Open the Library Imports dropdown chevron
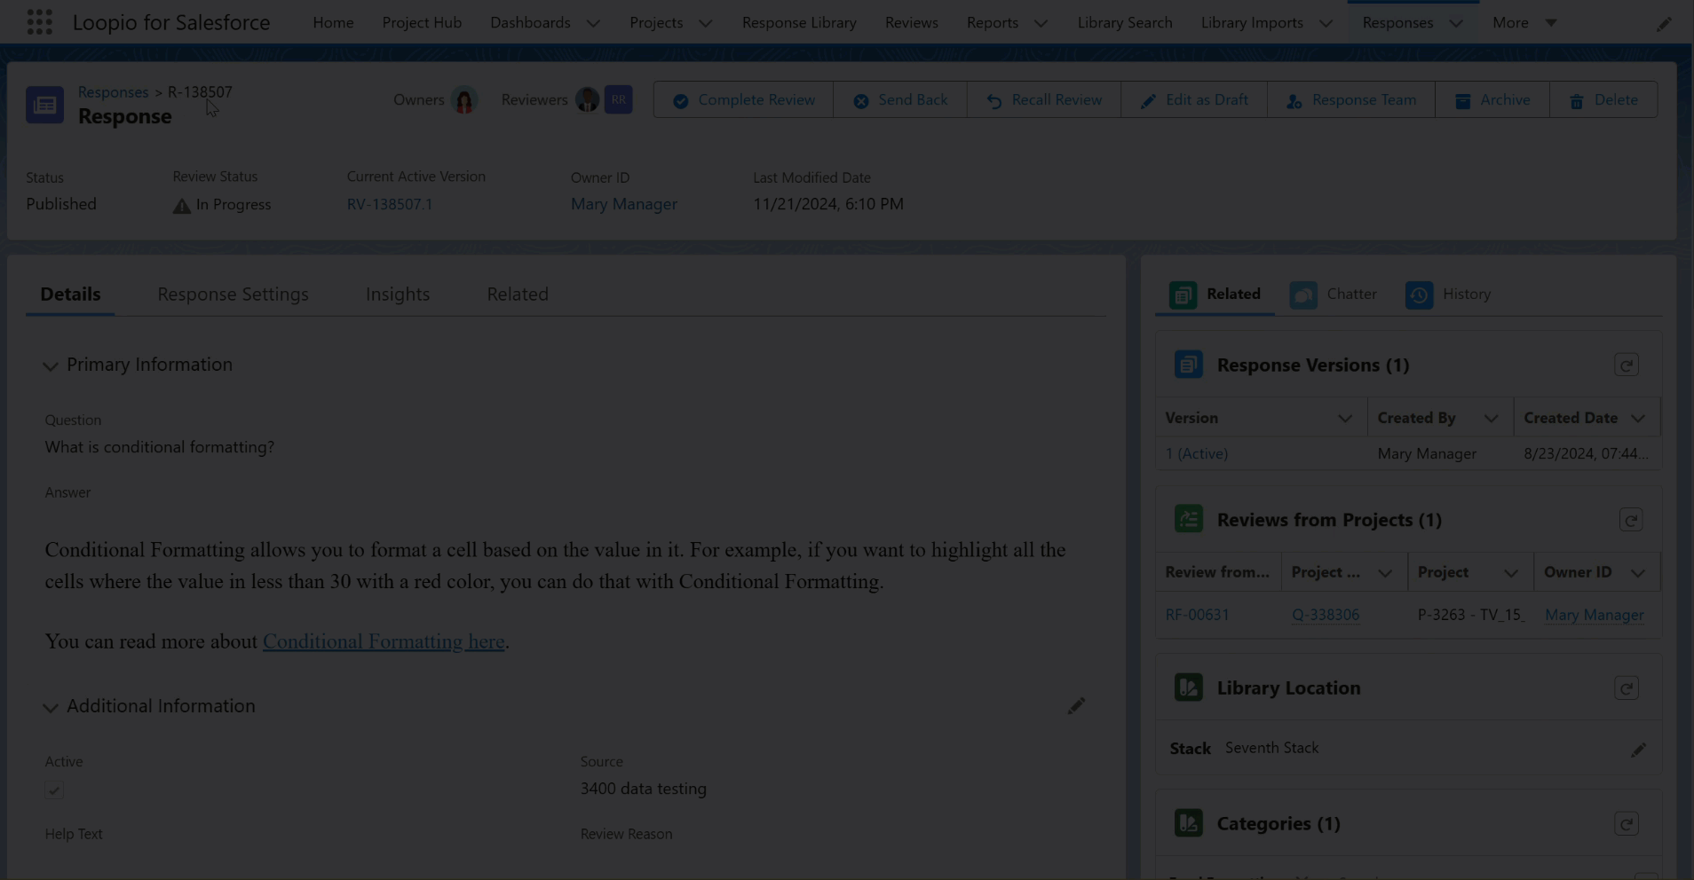 coord(1326,23)
